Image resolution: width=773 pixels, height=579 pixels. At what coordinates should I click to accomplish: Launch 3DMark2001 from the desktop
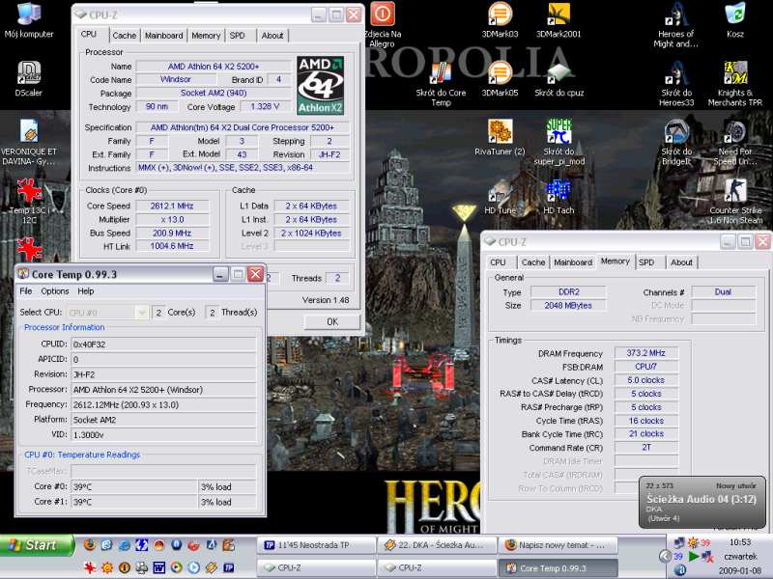558,14
